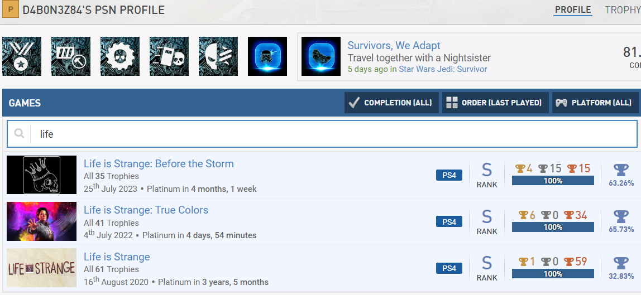The width and height of the screenshot is (641, 295).
Task: Expand the Order (Last Played) dropdown
Action: click(495, 103)
